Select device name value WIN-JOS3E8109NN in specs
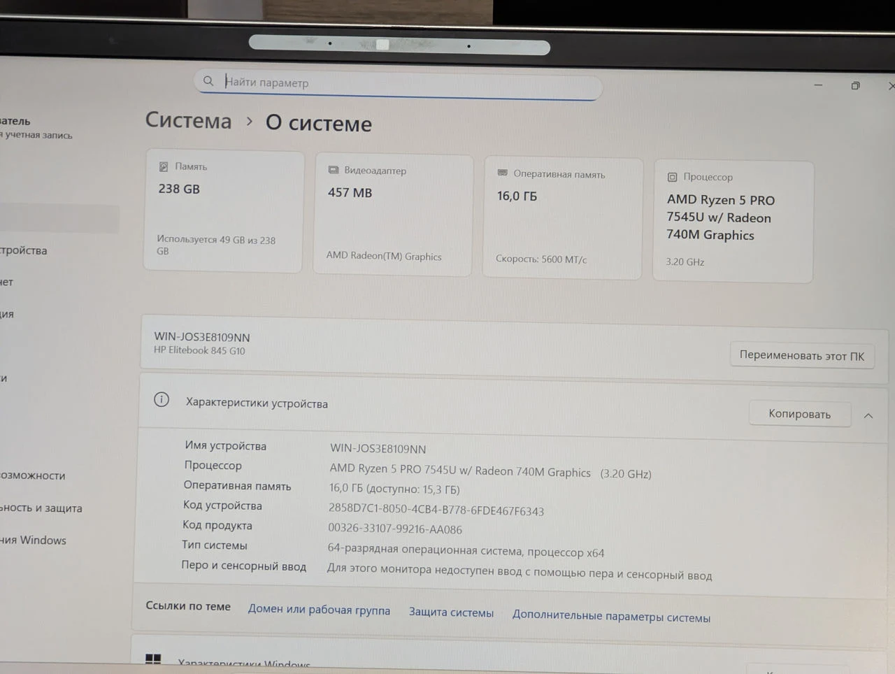The height and width of the screenshot is (674, 895). coord(378,449)
